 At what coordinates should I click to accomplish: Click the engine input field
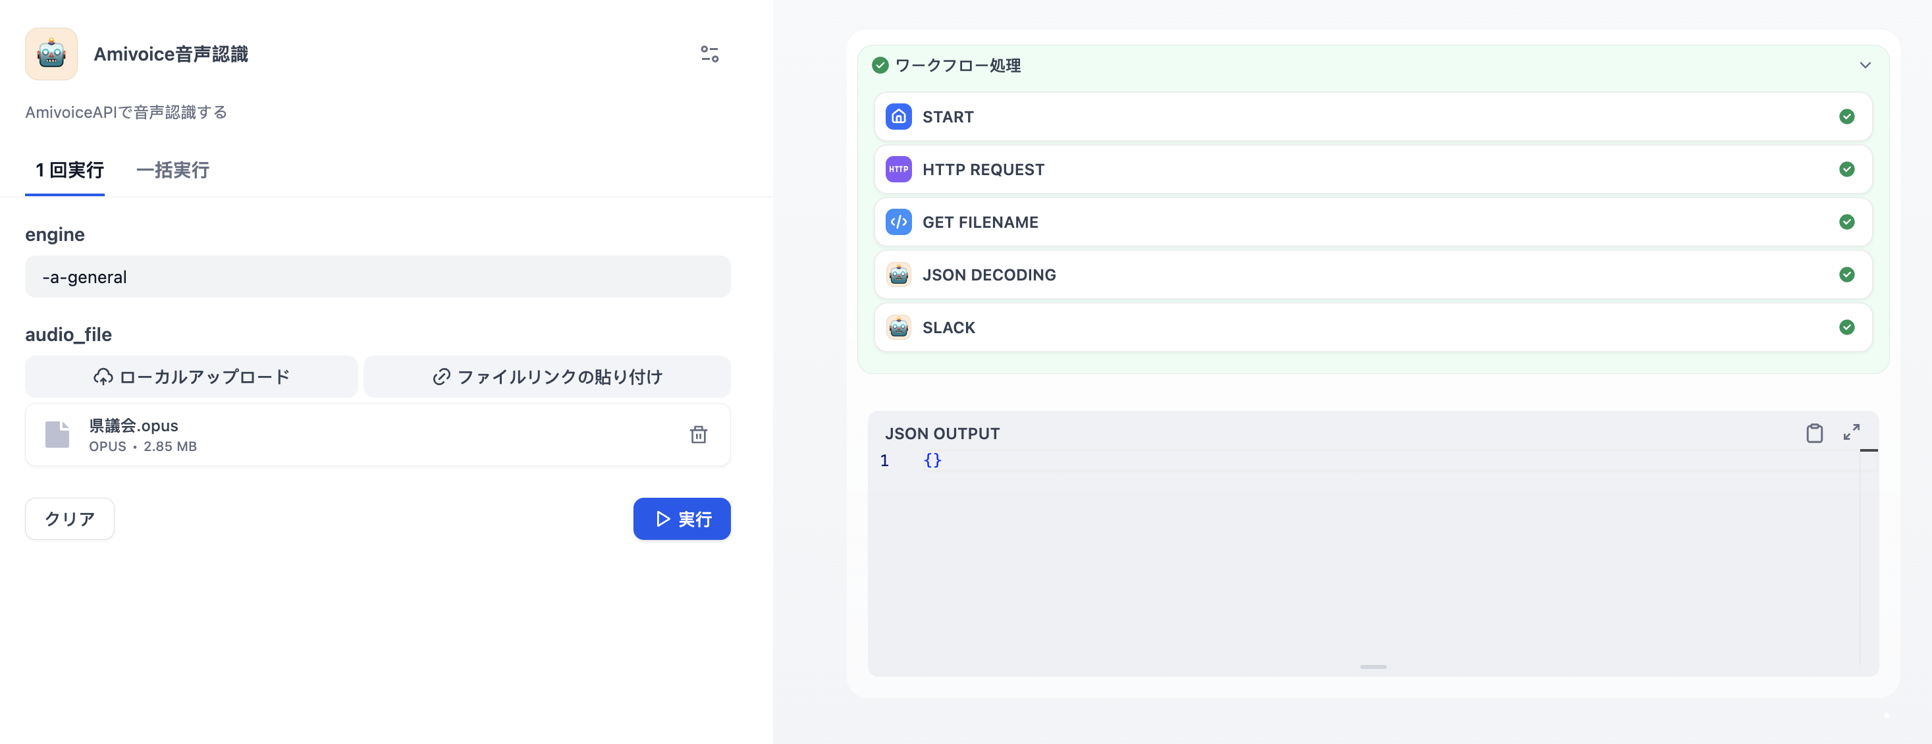(x=377, y=277)
